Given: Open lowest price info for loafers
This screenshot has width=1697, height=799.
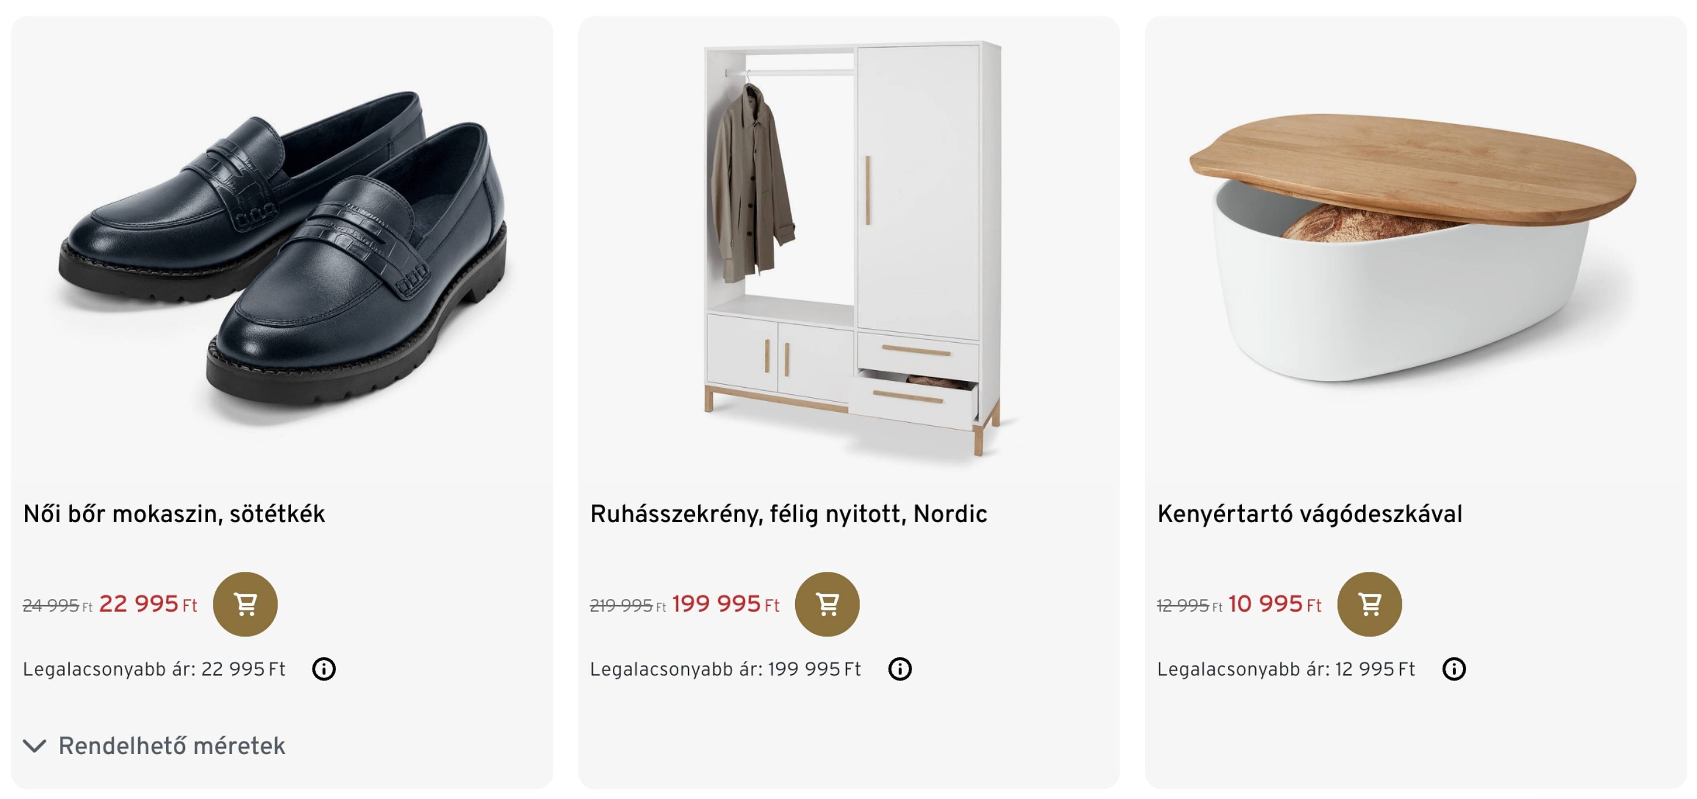Looking at the screenshot, I should (323, 669).
